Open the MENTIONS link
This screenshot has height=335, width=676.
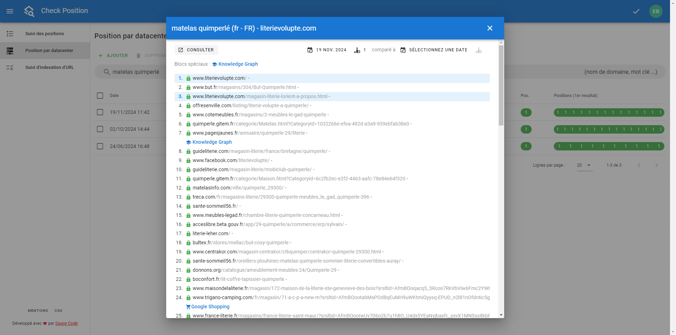(38, 311)
